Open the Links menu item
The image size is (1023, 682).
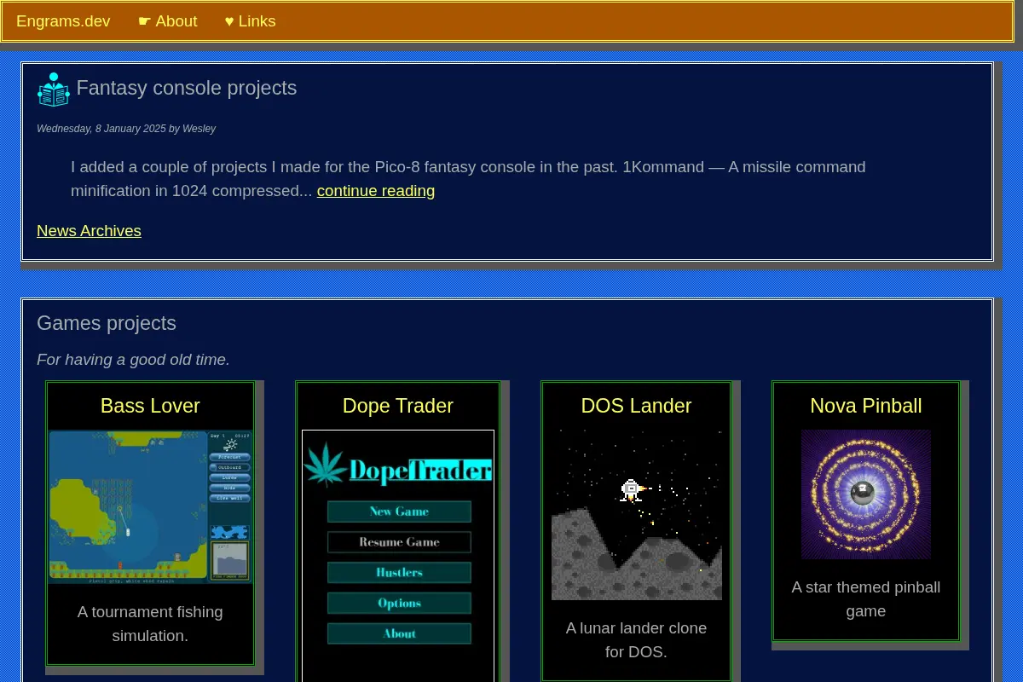[x=250, y=21]
